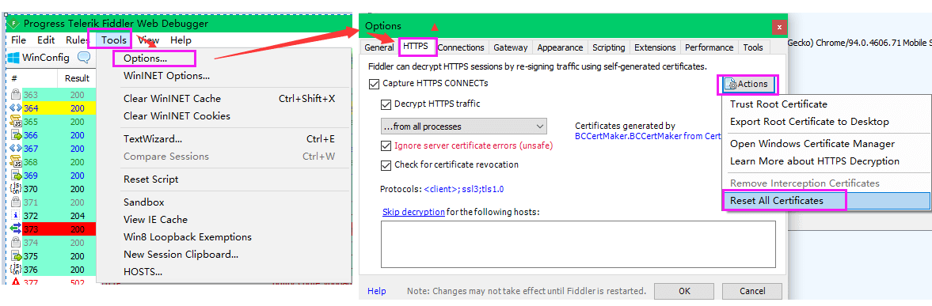
Task: Click the protocols link '<client>; ssl3;tls1.0'
Action: [x=464, y=189]
